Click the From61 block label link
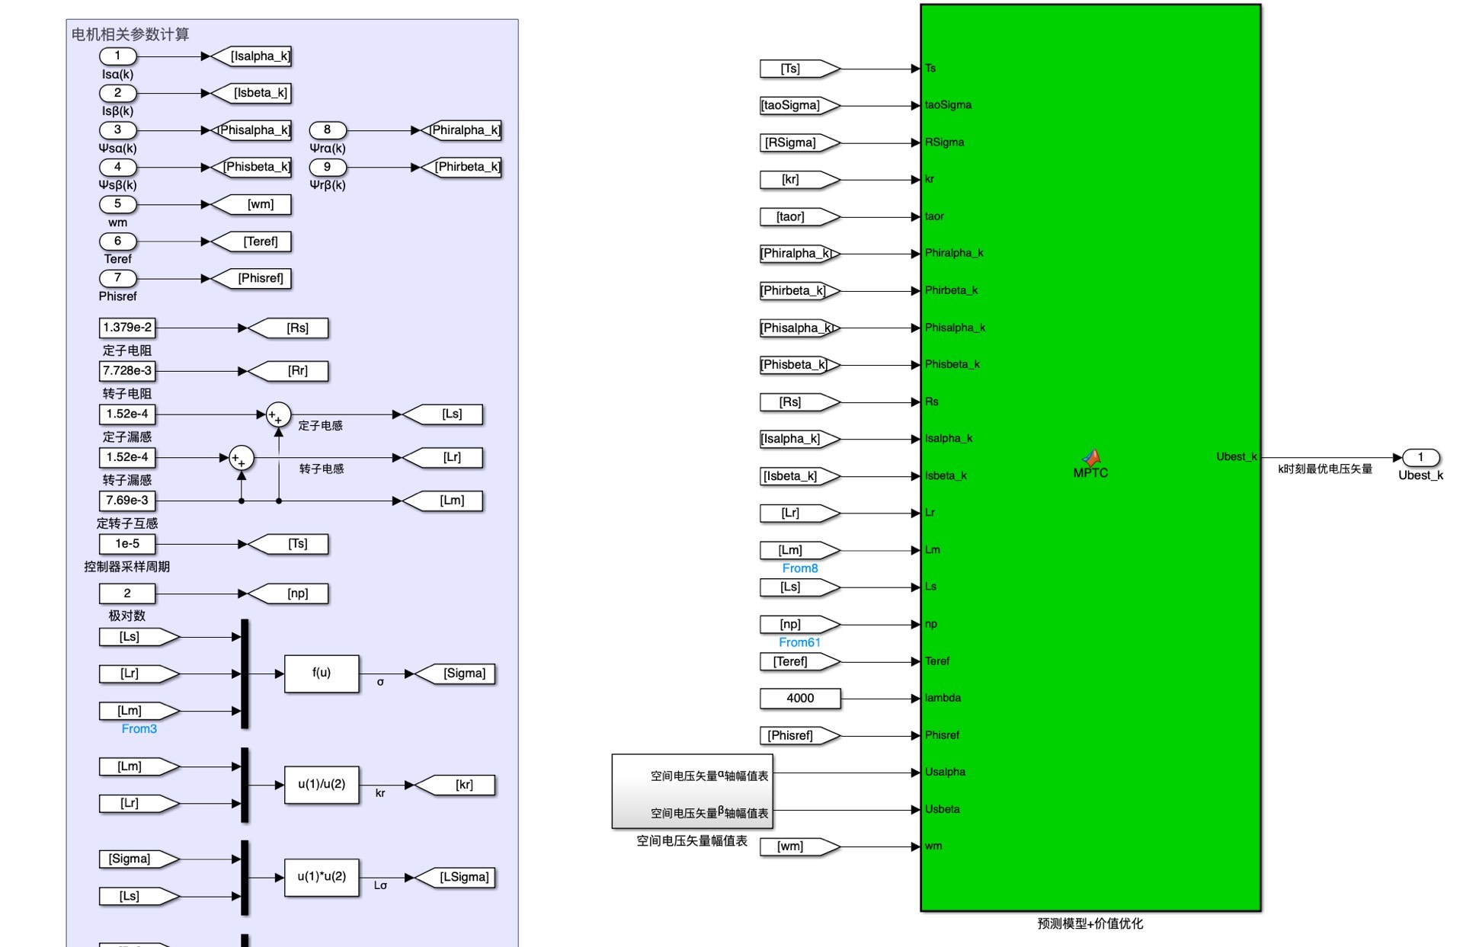This screenshot has height=947, width=1463. 799,642
